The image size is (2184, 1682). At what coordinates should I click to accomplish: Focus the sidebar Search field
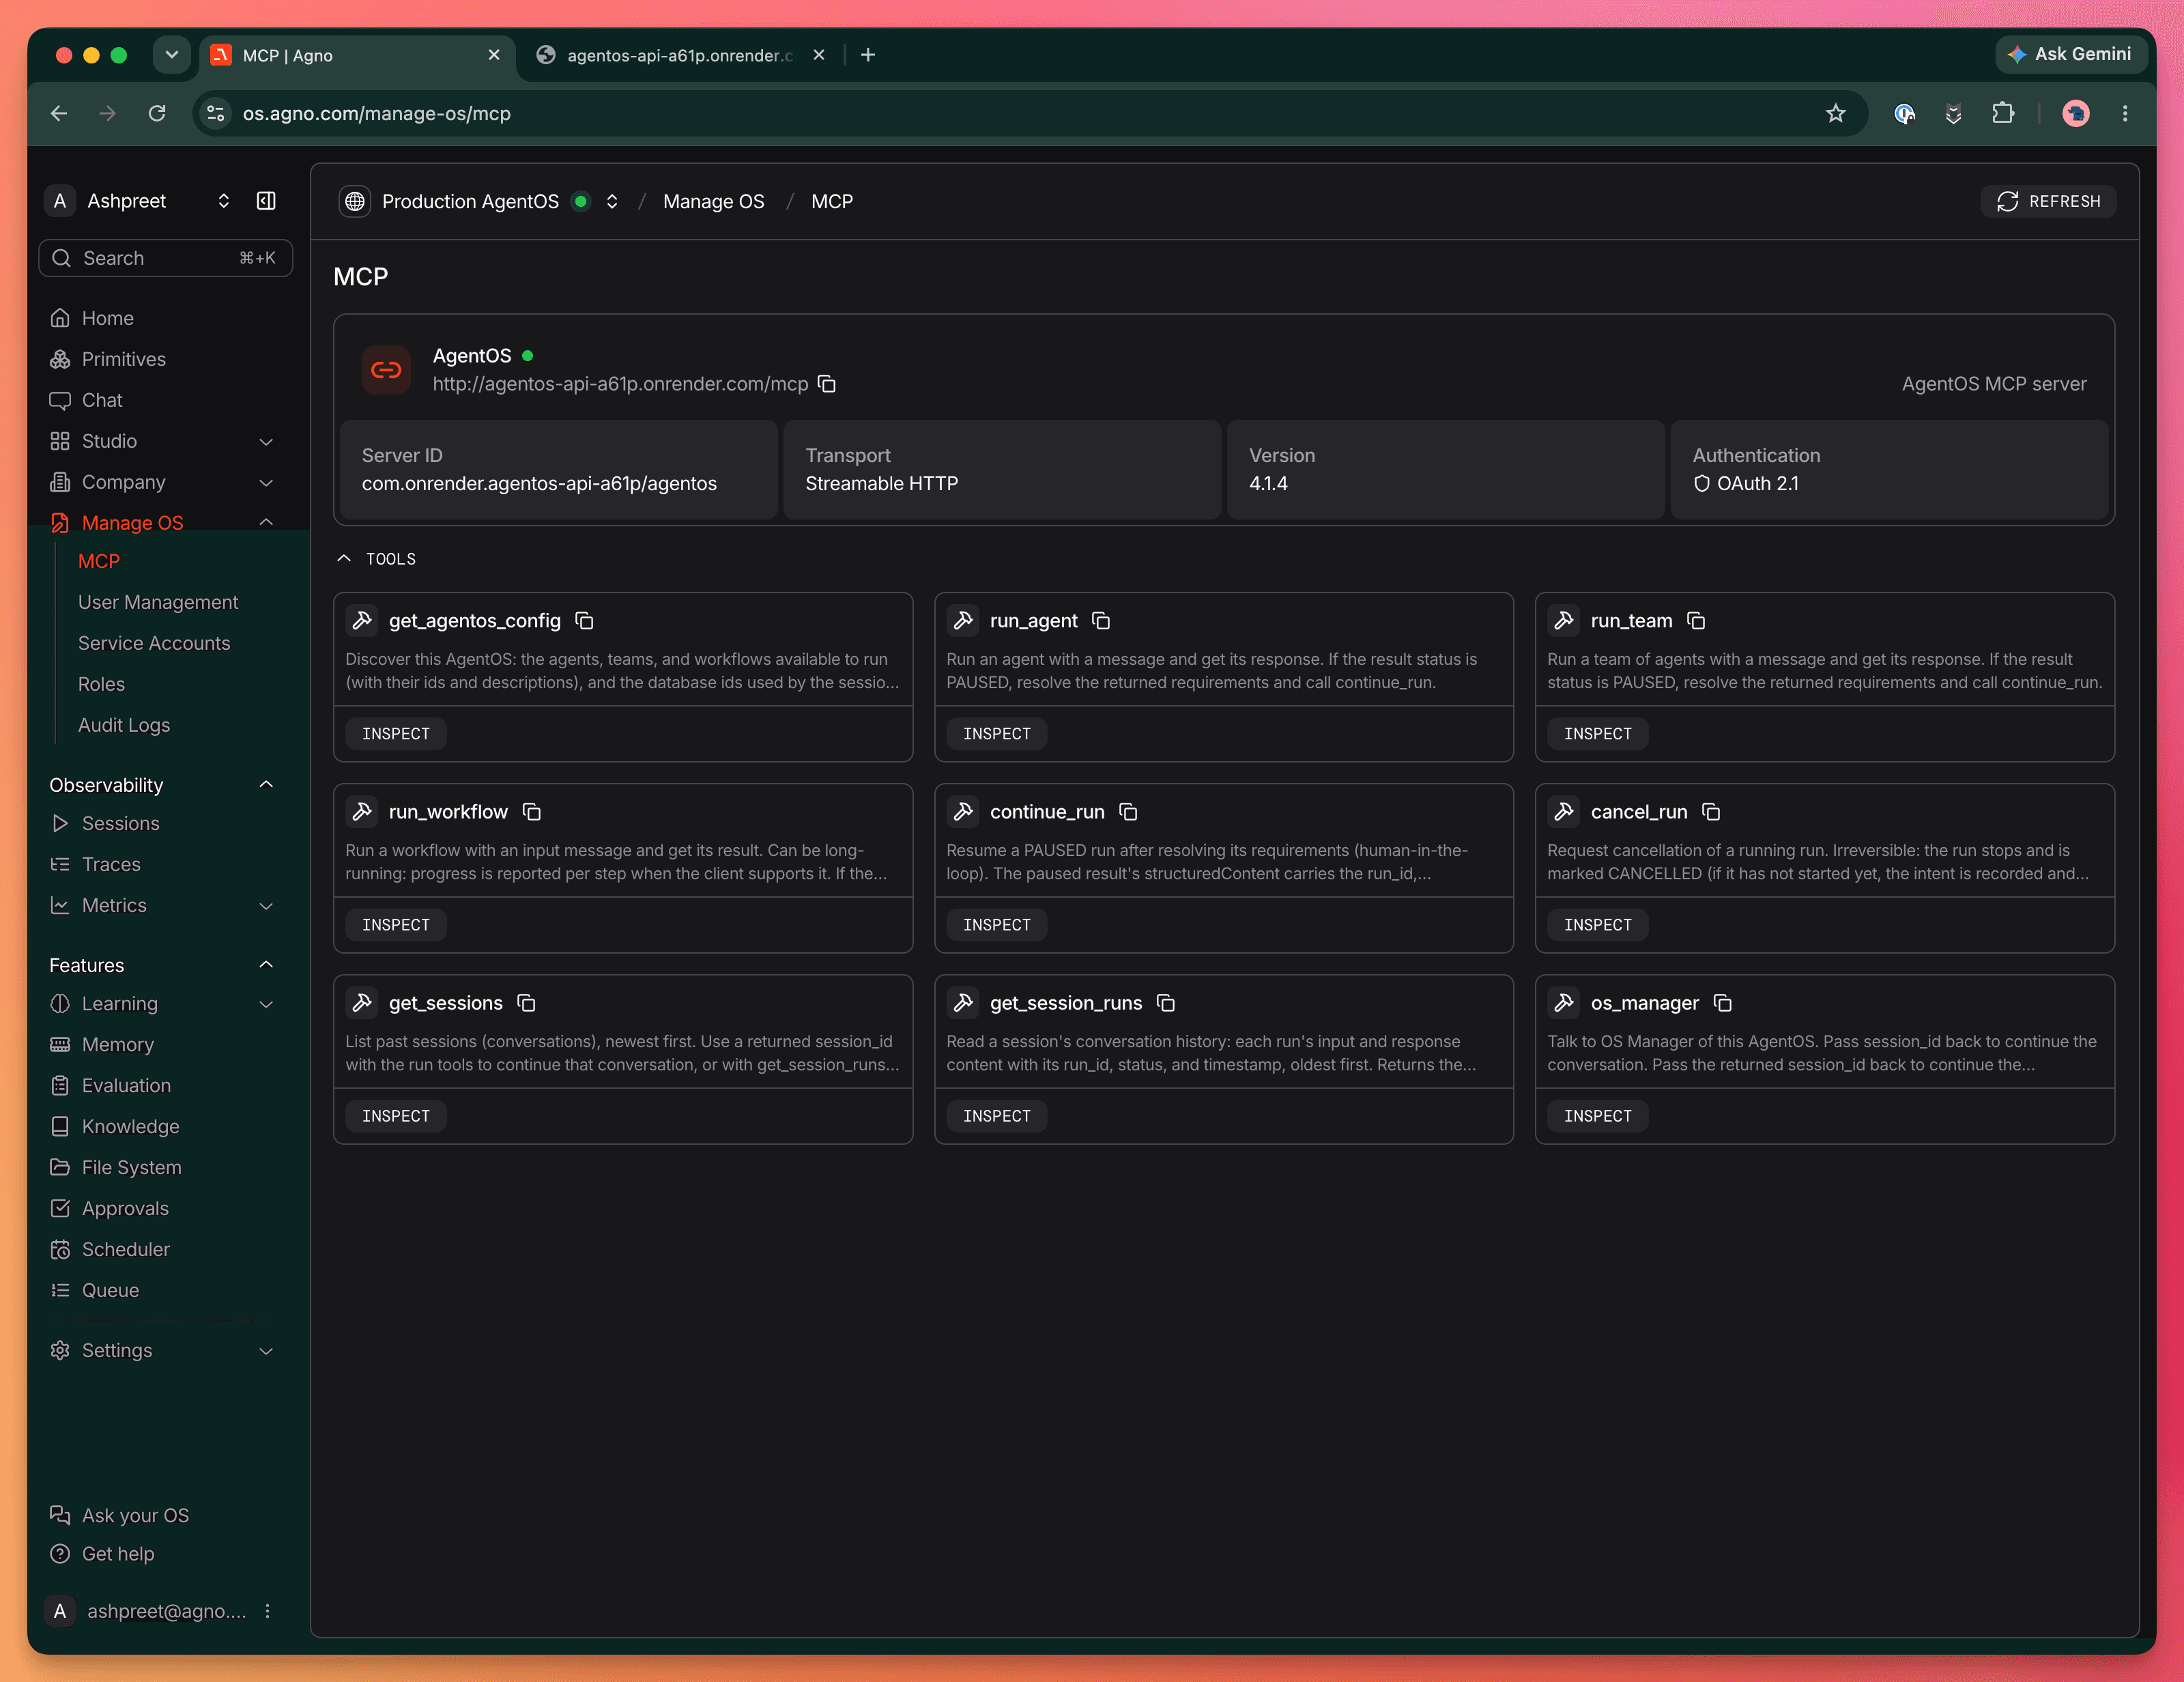166,258
